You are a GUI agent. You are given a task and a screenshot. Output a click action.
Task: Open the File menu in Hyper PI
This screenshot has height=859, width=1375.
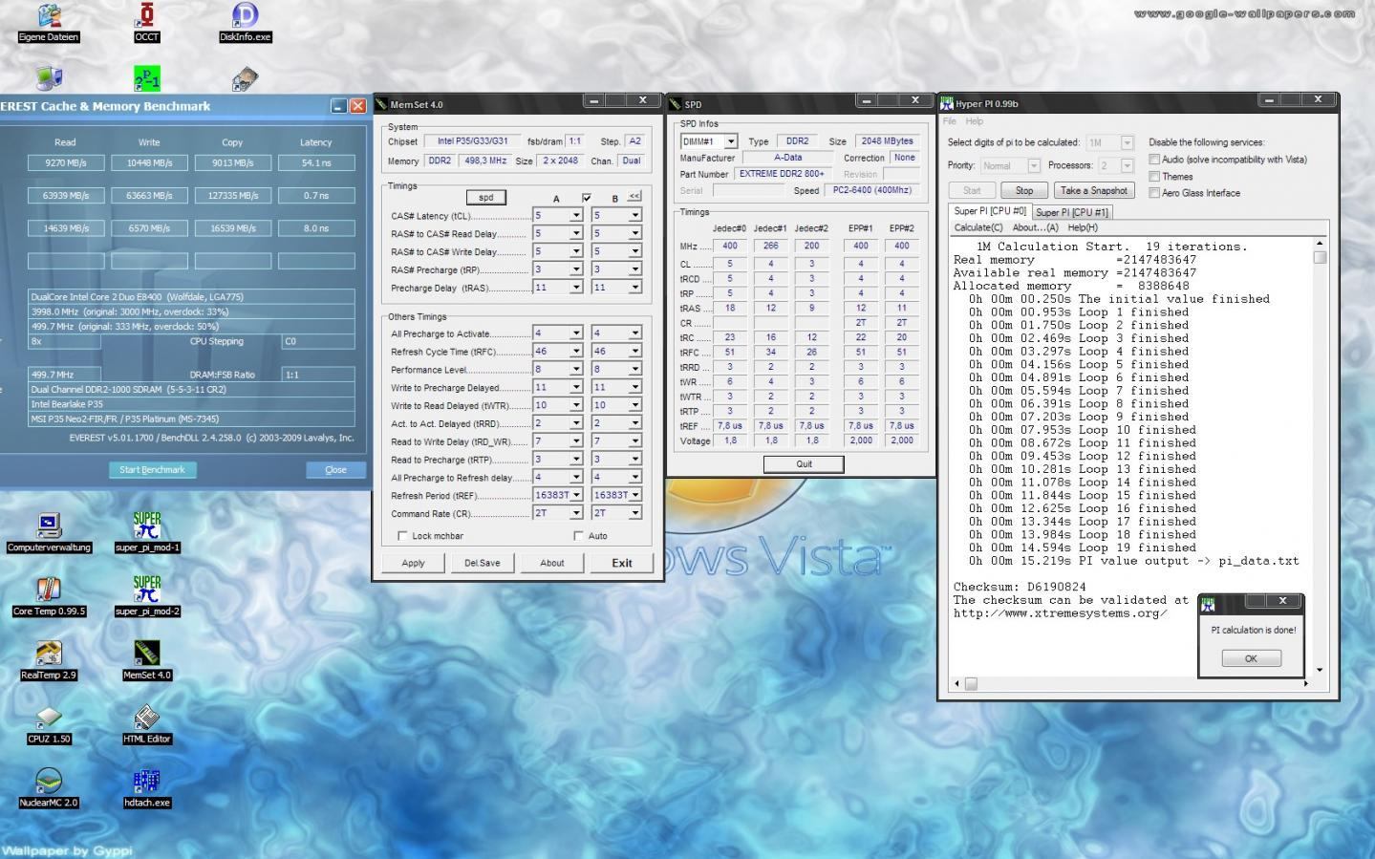click(x=950, y=121)
